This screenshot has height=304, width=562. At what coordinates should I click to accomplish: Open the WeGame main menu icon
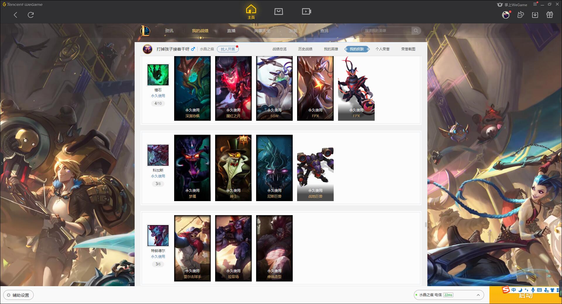pos(535,4)
